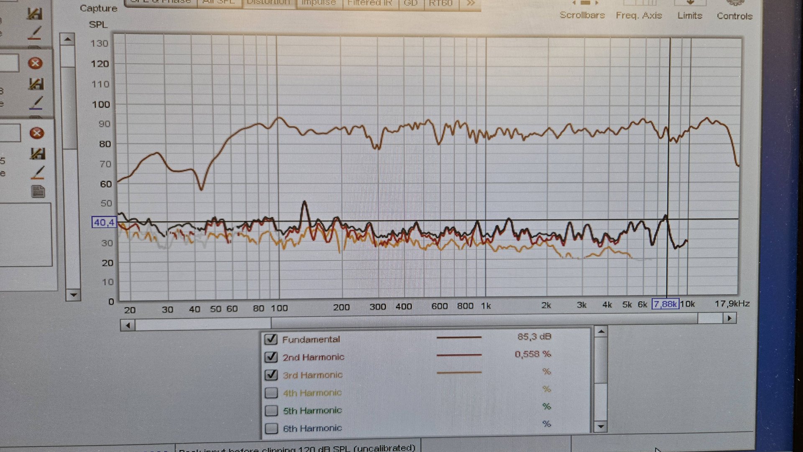803x452 pixels.
Task: Click save icon directly above orange-underlined pen
Action: [37, 154]
